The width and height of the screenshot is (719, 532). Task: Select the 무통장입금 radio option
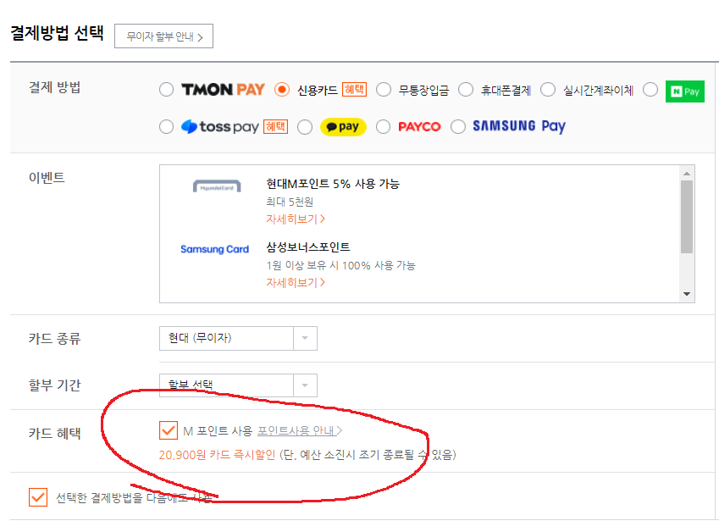[384, 90]
